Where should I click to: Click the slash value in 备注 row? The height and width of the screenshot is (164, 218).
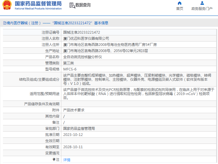point(64,122)
